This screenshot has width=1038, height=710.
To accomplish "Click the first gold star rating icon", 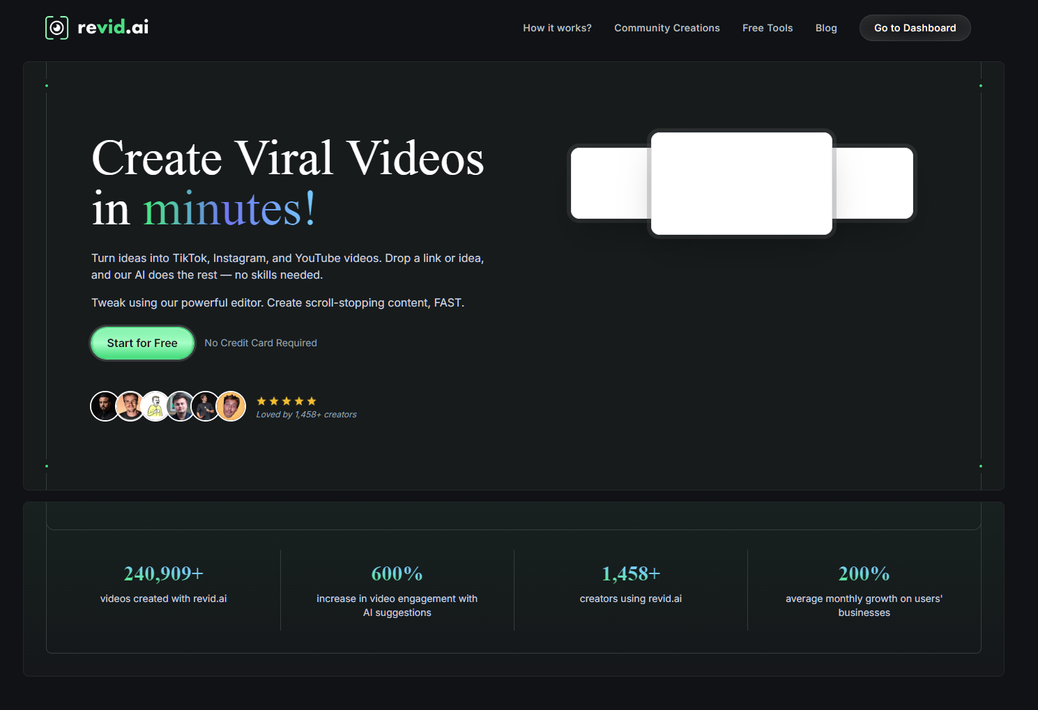I will [261, 401].
